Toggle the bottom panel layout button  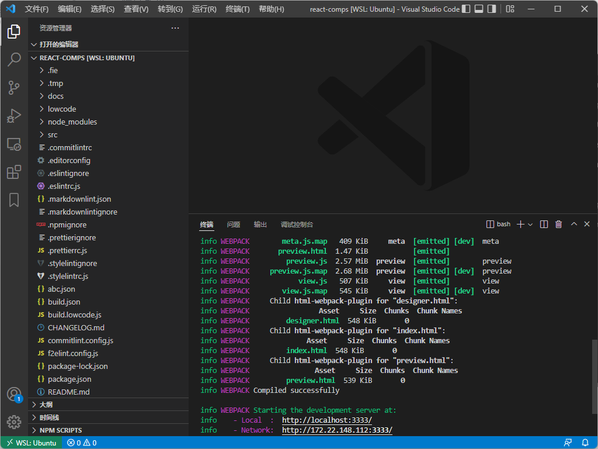[479, 9]
